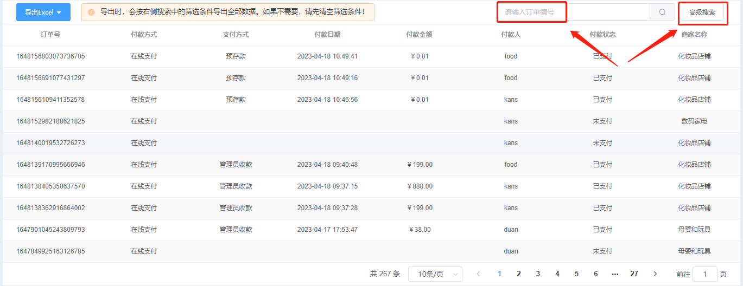This screenshot has width=743, height=286.
Task: Select order row 1647901045243809793
Action: (371, 230)
